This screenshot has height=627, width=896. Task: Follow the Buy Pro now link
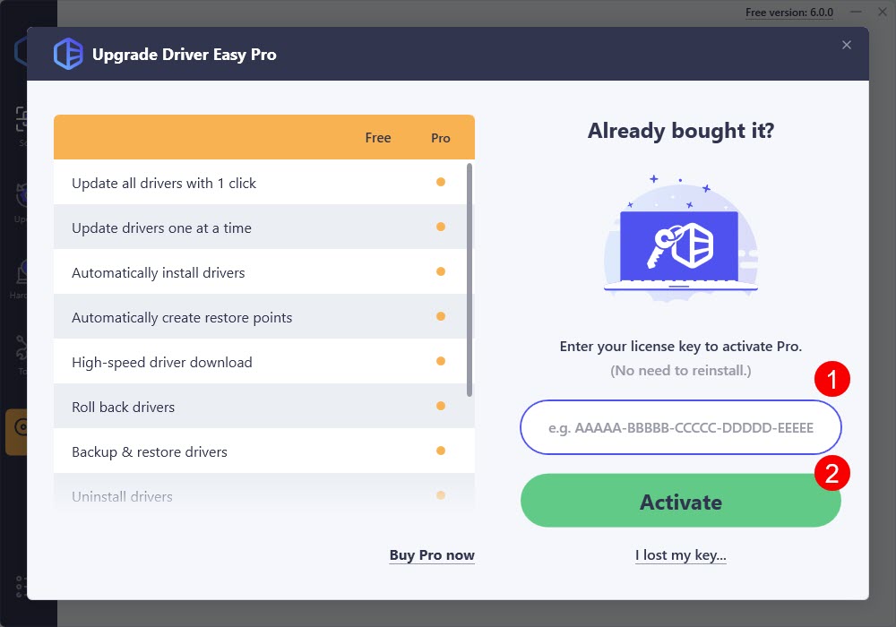pyautogui.click(x=432, y=555)
